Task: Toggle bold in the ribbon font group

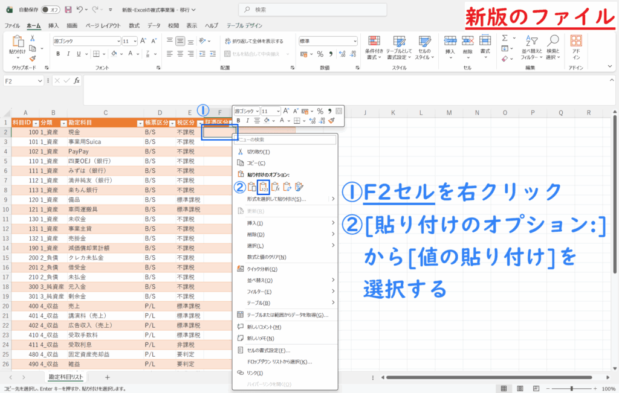Action: click(59, 54)
